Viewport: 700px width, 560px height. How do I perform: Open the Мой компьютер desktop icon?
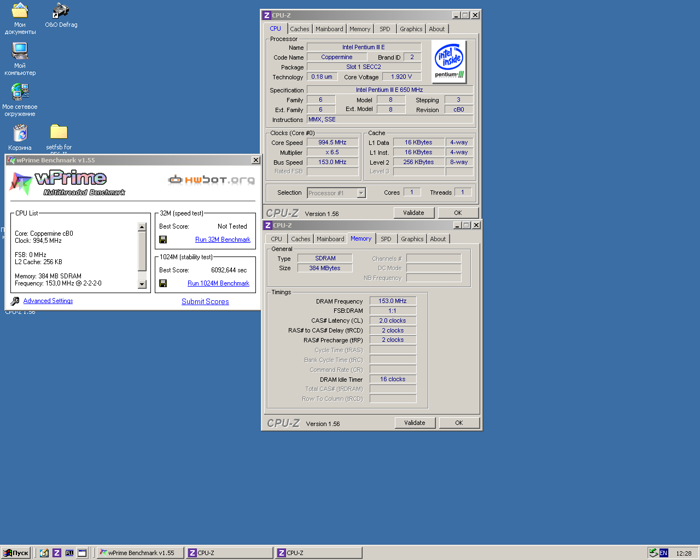[20, 59]
